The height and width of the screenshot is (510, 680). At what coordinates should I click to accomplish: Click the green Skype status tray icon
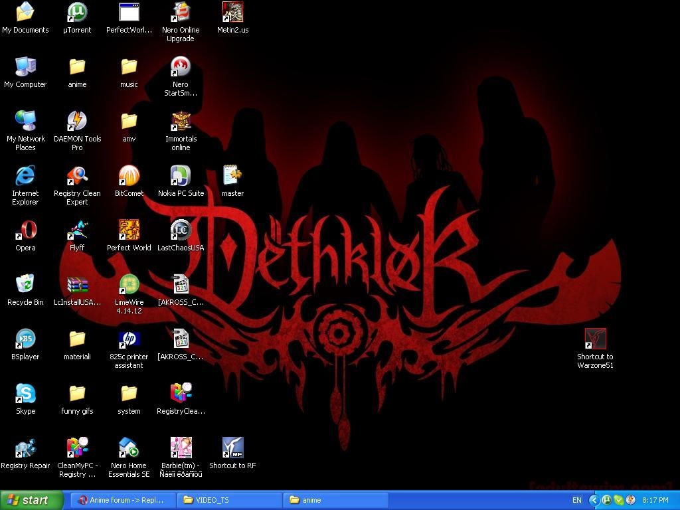(618, 501)
